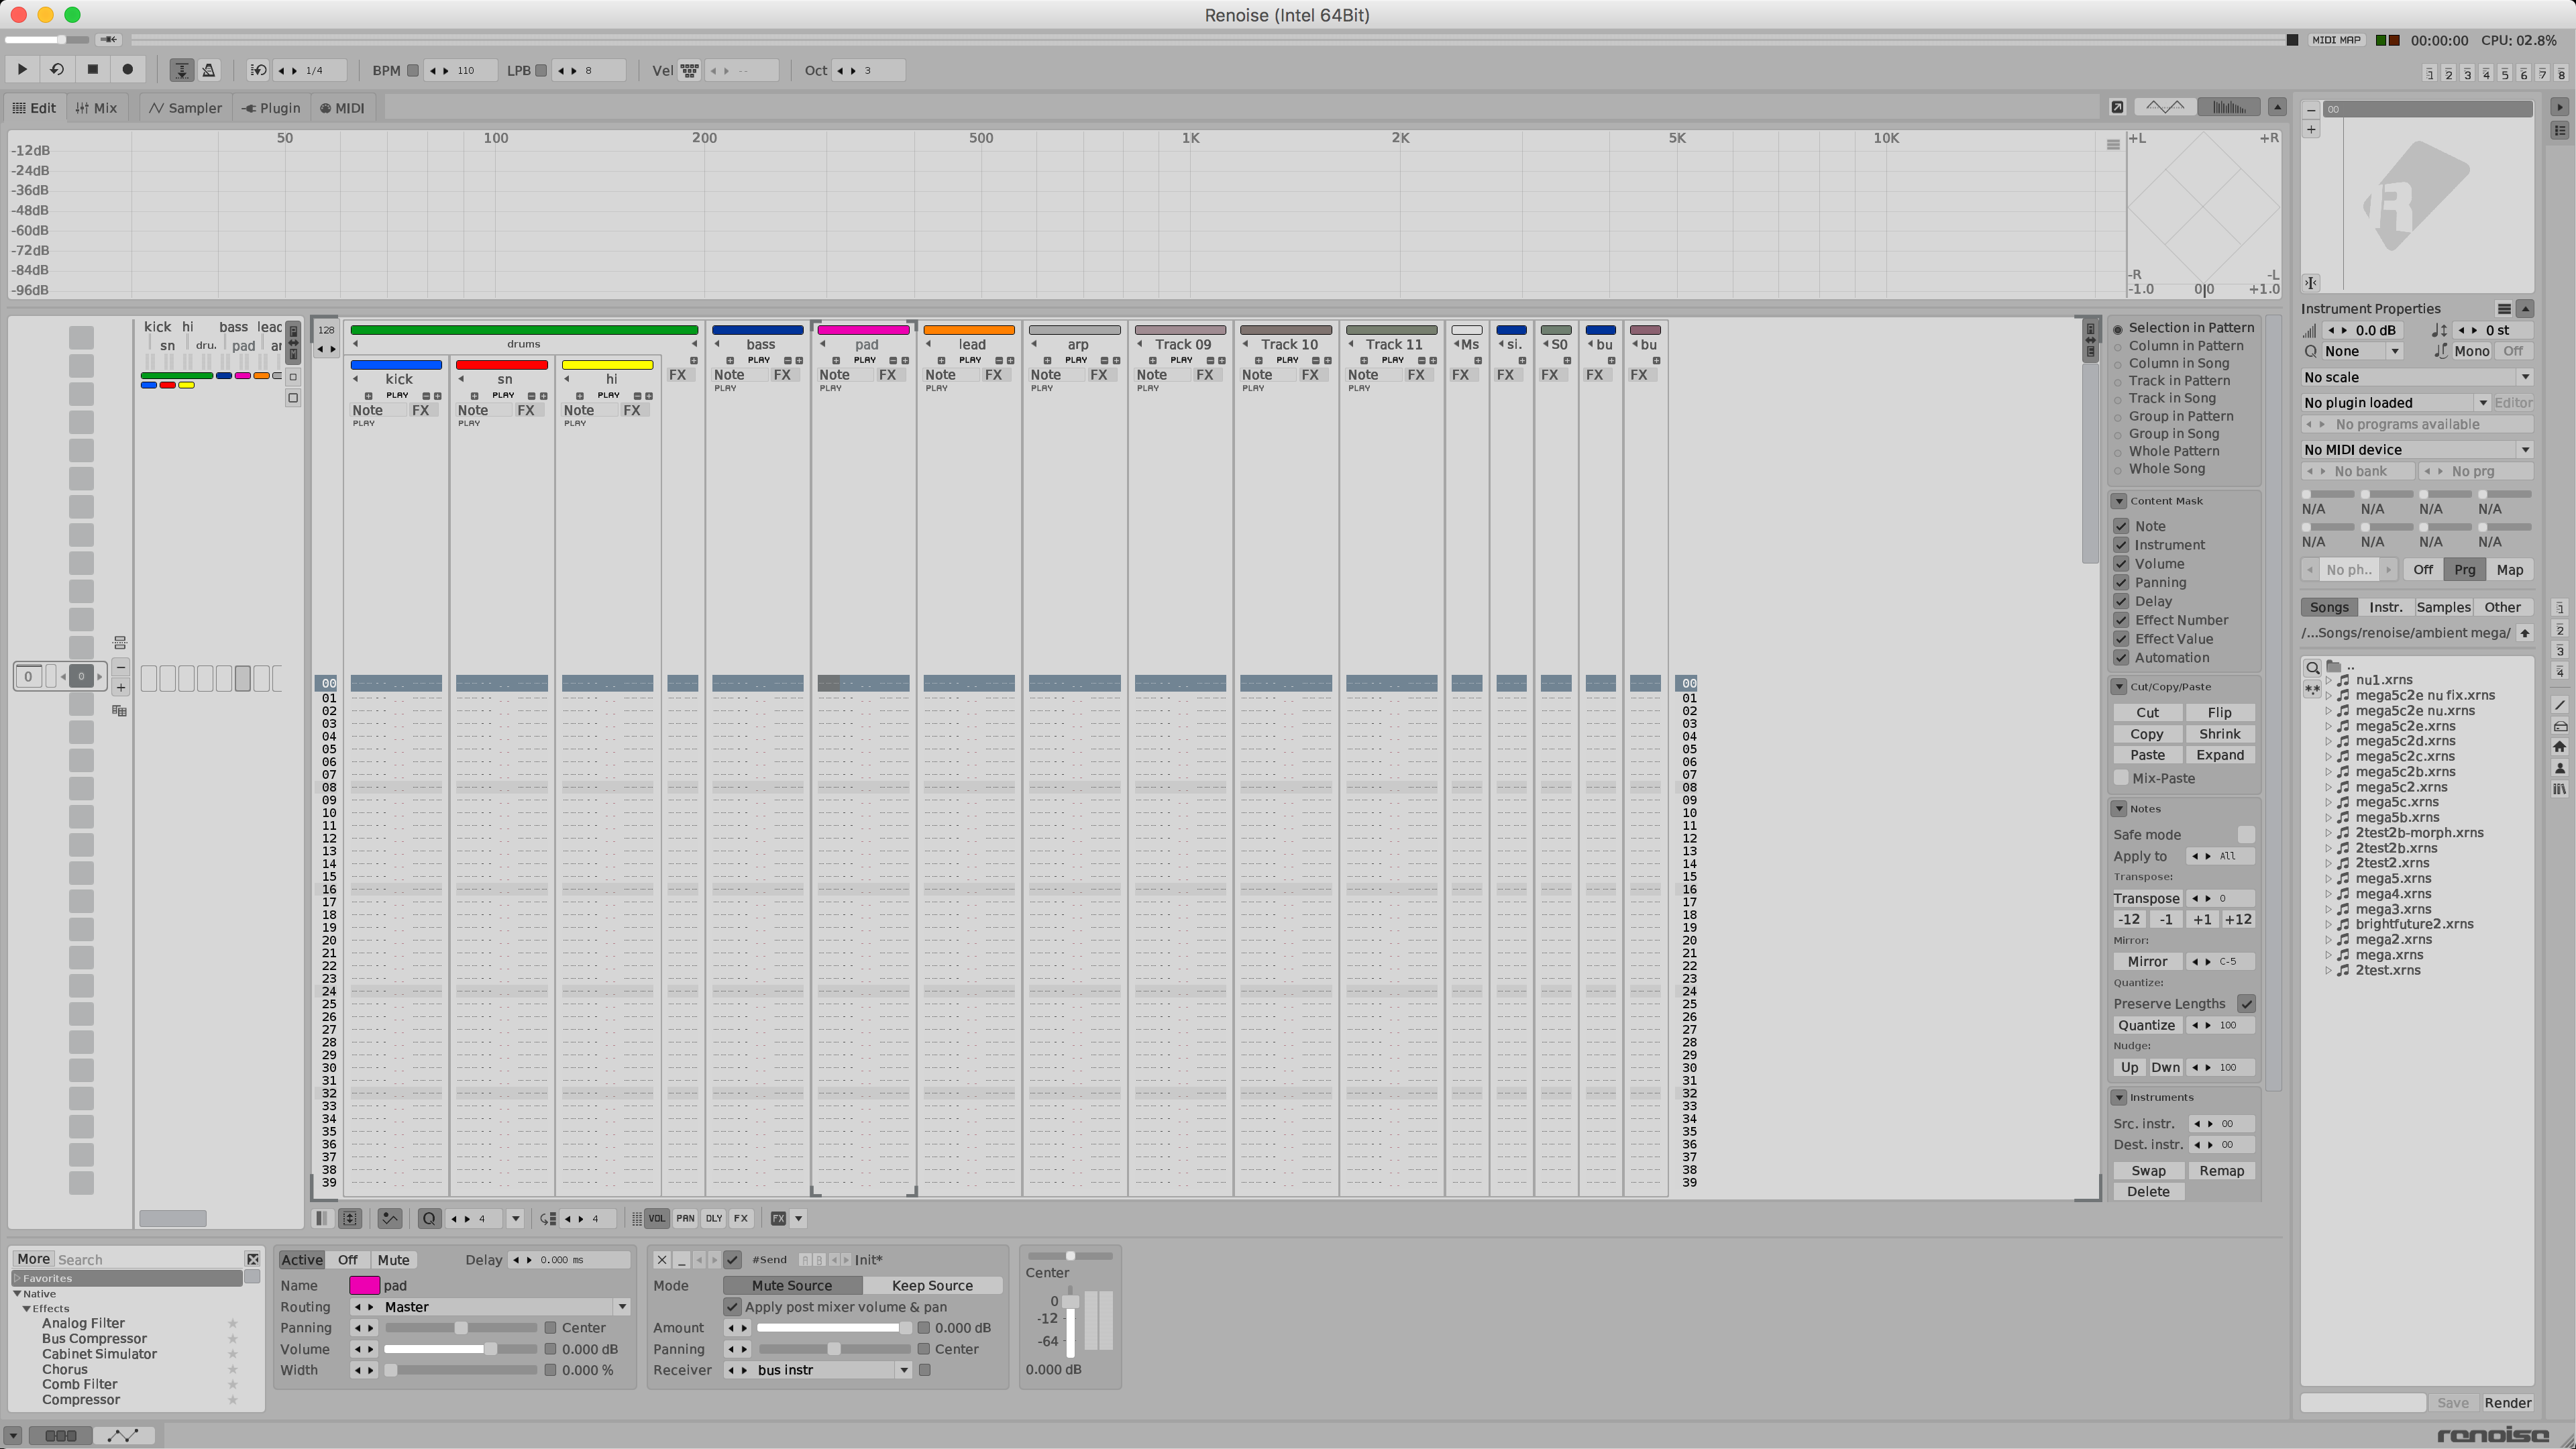Viewport: 2576px width, 1449px height.
Task: Click the search magnifier in file browser
Action: [2313, 667]
